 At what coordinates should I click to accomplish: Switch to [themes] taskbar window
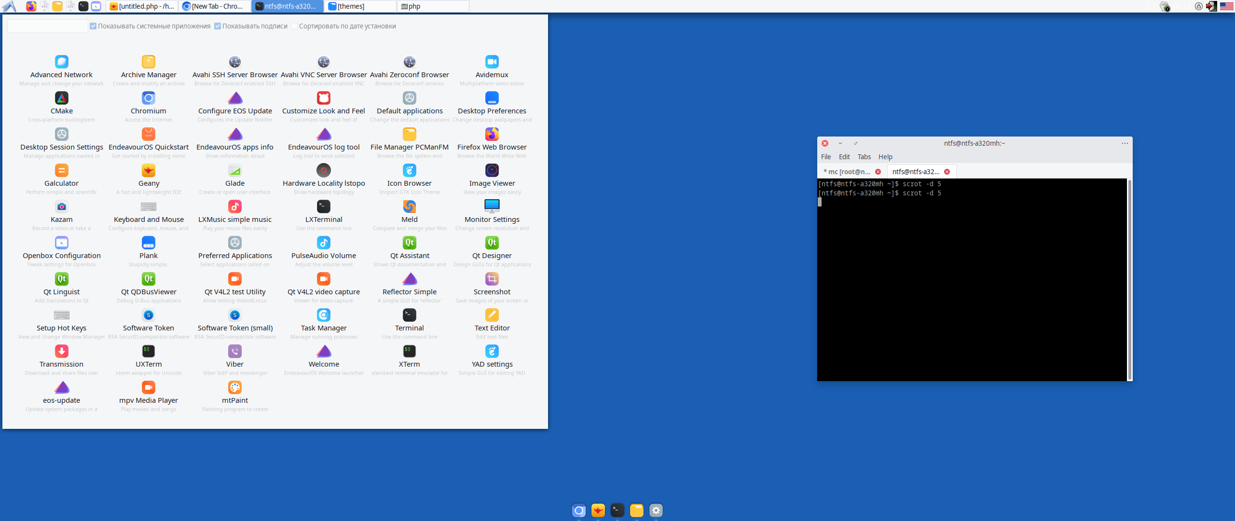click(360, 6)
